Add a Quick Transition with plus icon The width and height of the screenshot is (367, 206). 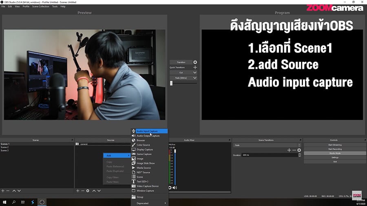(x=195, y=67)
